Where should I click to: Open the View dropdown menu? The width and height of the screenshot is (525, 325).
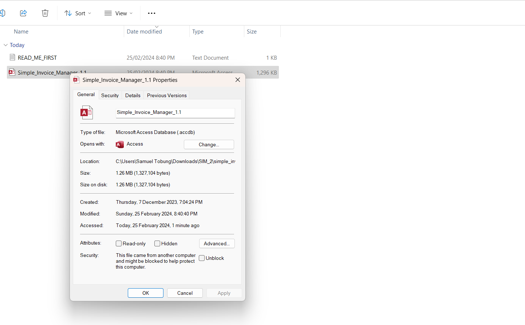tap(118, 13)
